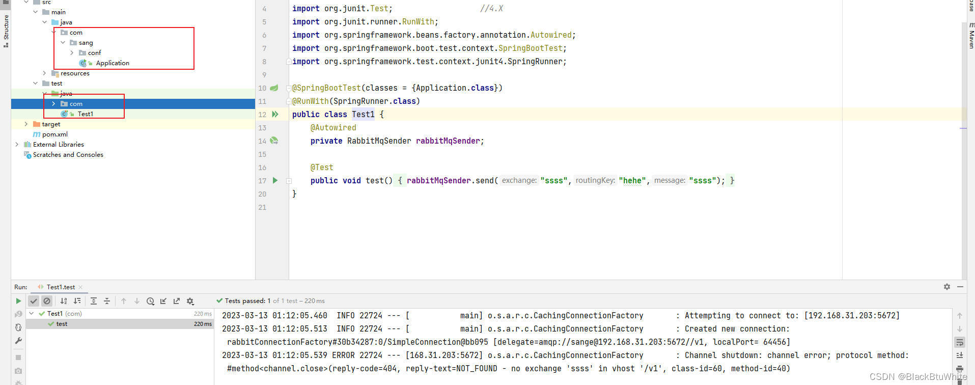Click autowired bean gutter icon line 14
Viewport: 975px width, 385px height.
point(274,141)
